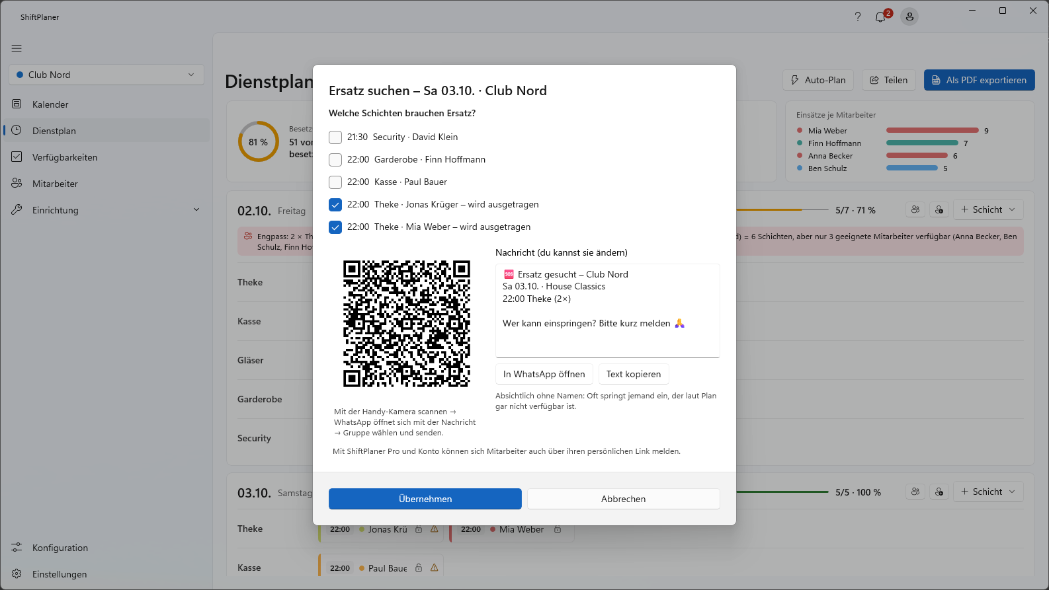Open Mitarbeiter in the sidebar

coord(106,184)
